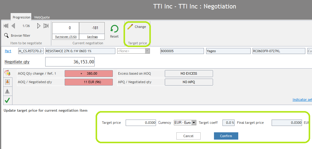Click the green Reset arrow icon

pos(114,29)
